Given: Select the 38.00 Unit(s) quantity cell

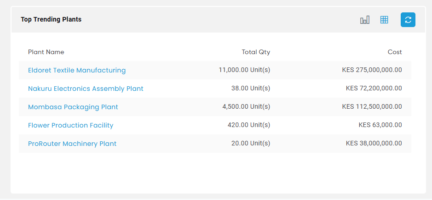Looking at the screenshot, I should click(251, 89).
